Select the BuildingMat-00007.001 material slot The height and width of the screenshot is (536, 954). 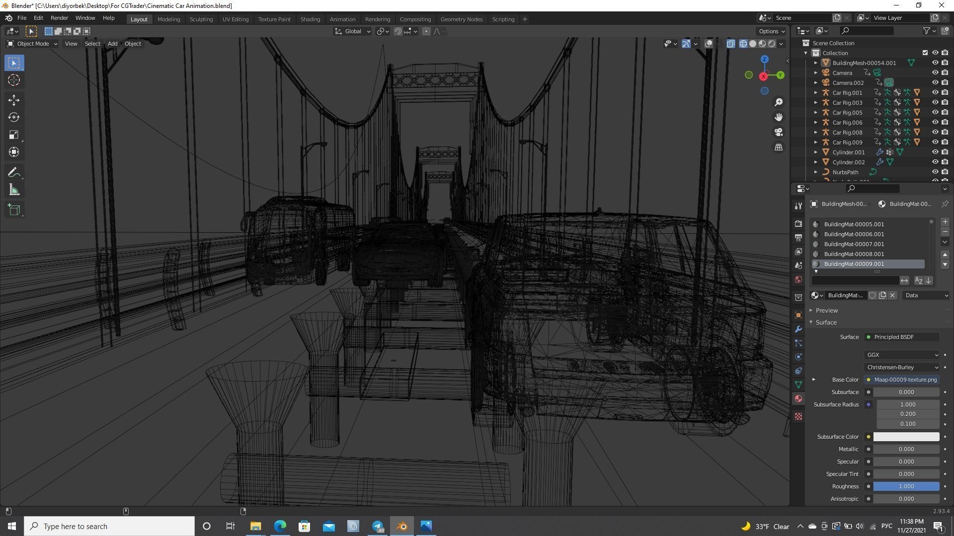coord(854,244)
